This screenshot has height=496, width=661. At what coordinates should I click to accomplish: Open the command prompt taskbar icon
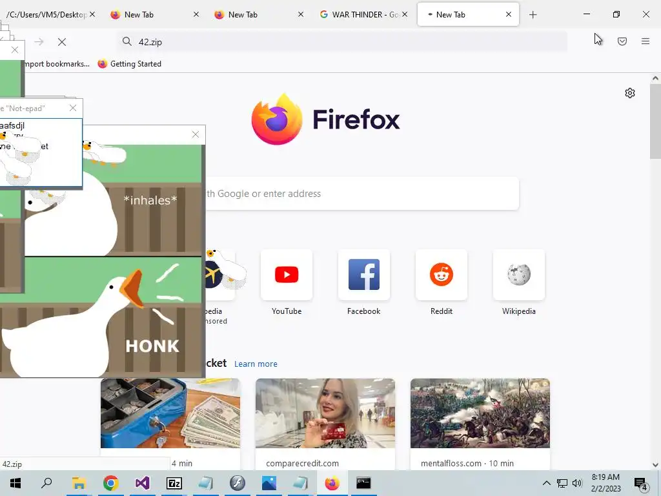click(363, 483)
